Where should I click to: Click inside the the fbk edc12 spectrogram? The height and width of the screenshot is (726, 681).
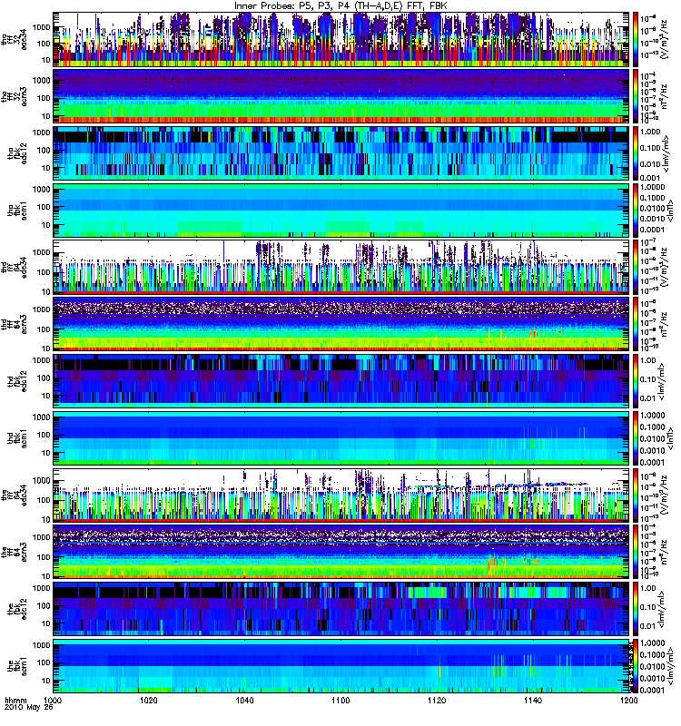[x=340, y=608]
